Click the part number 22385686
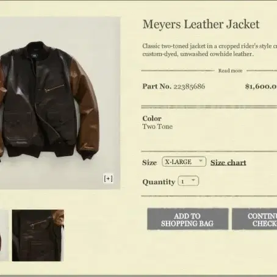The image size is (277, 277). (x=189, y=86)
